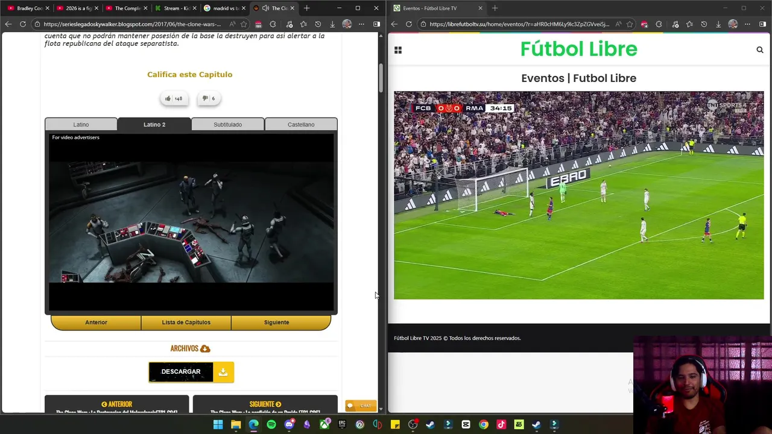The height and width of the screenshot is (434, 772).
Task: Click the yellow download arrow icon beside DESCARGAR
Action: 223,372
